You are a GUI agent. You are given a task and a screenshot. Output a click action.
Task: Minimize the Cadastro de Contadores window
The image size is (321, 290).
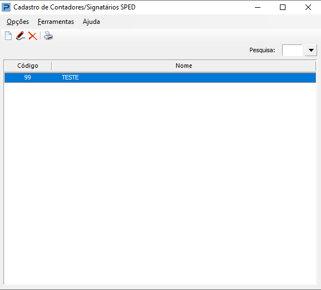click(x=258, y=7)
